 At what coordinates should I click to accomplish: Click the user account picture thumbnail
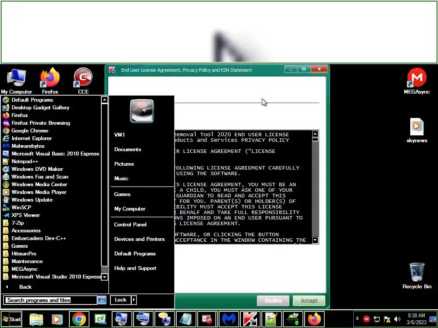tap(142, 111)
